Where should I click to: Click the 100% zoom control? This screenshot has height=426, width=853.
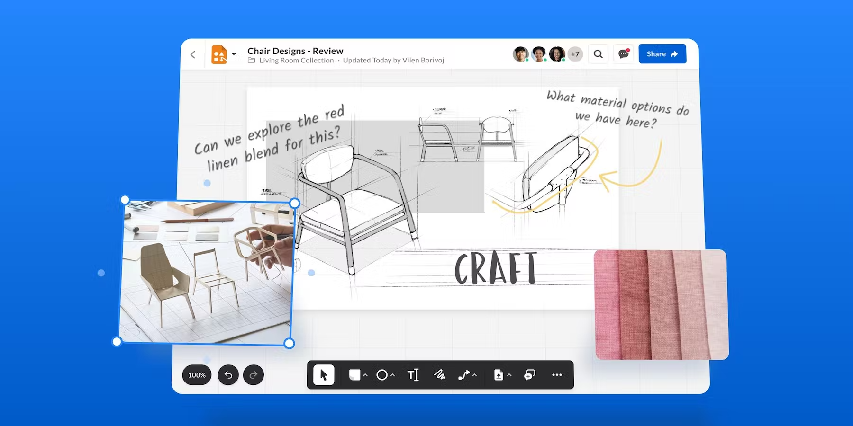[x=197, y=375]
